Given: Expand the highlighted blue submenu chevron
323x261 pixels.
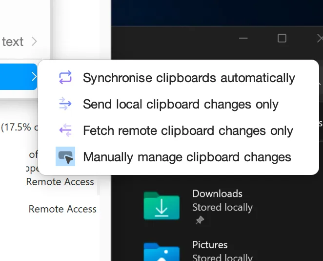Looking at the screenshot, I should click(x=34, y=77).
